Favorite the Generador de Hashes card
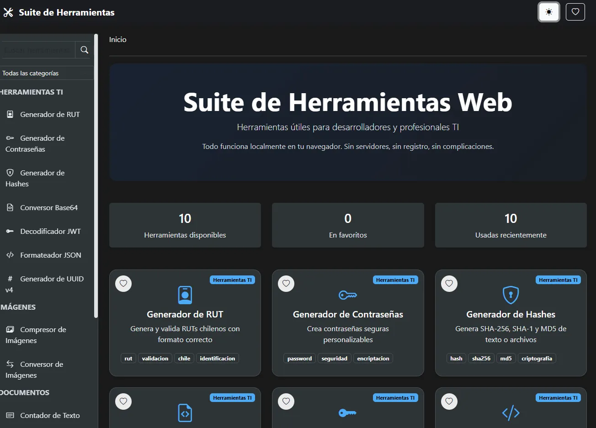Screen dimensions: 596x428 [x=449, y=283]
